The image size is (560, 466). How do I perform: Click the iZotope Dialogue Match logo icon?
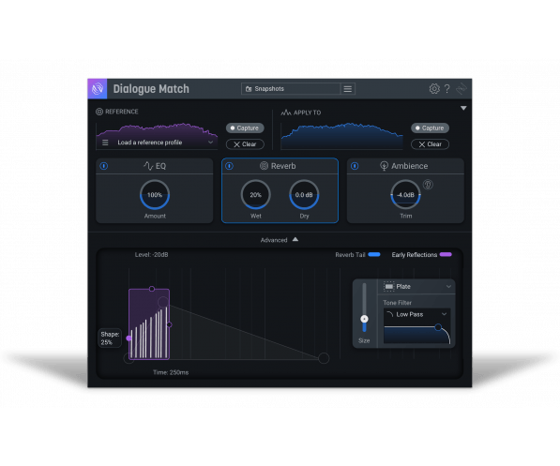[x=98, y=88]
